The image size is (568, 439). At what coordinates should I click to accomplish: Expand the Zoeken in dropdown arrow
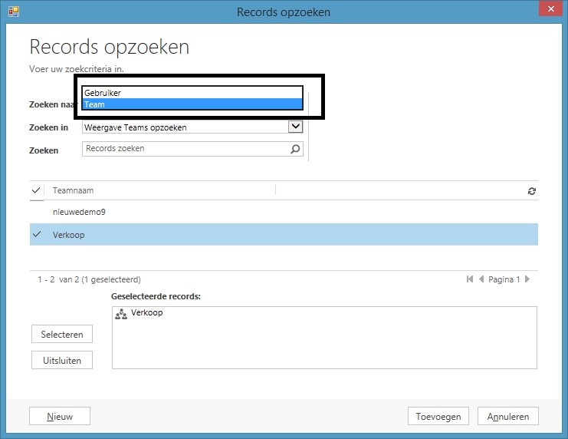[x=295, y=127]
